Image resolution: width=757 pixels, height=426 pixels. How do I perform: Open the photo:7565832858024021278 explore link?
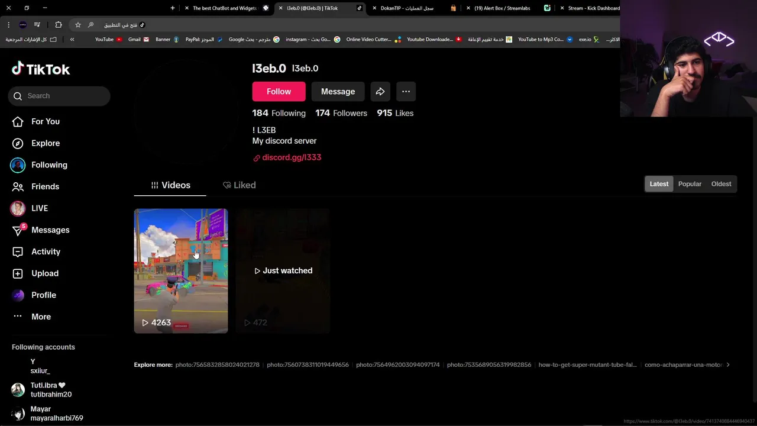[x=218, y=365]
